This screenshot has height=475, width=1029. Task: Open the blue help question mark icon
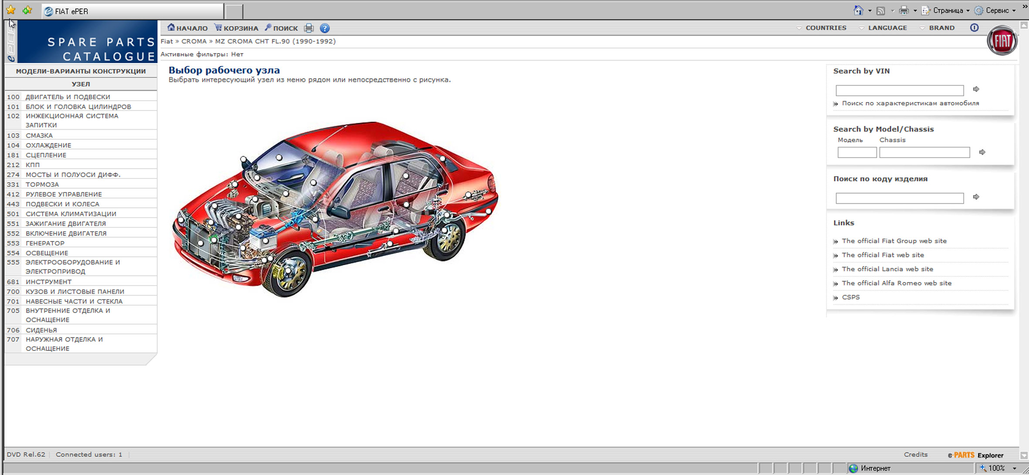[x=325, y=28]
